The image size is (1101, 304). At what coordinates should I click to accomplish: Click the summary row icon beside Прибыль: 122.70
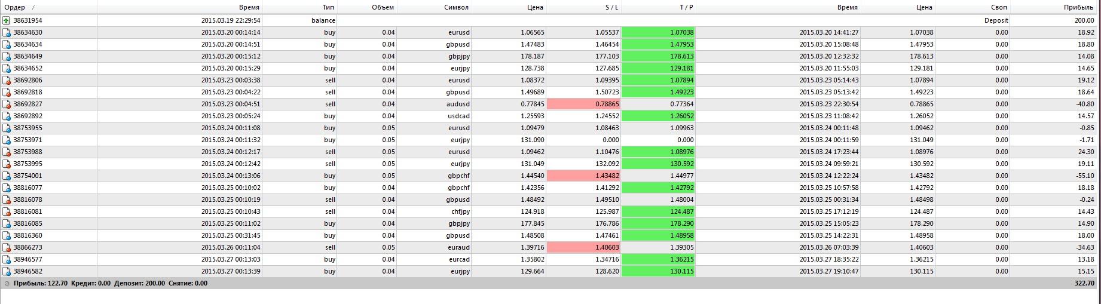pyautogui.click(x=7, y=284)
